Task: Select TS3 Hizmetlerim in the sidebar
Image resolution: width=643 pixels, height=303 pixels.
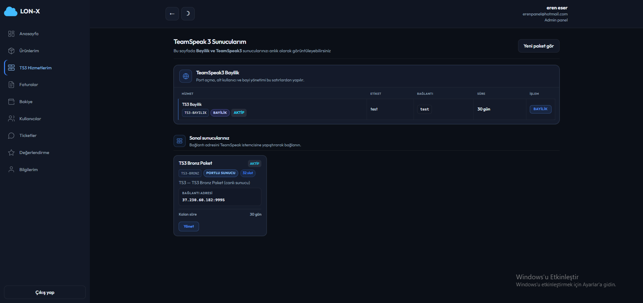Action: coord(45,68)
